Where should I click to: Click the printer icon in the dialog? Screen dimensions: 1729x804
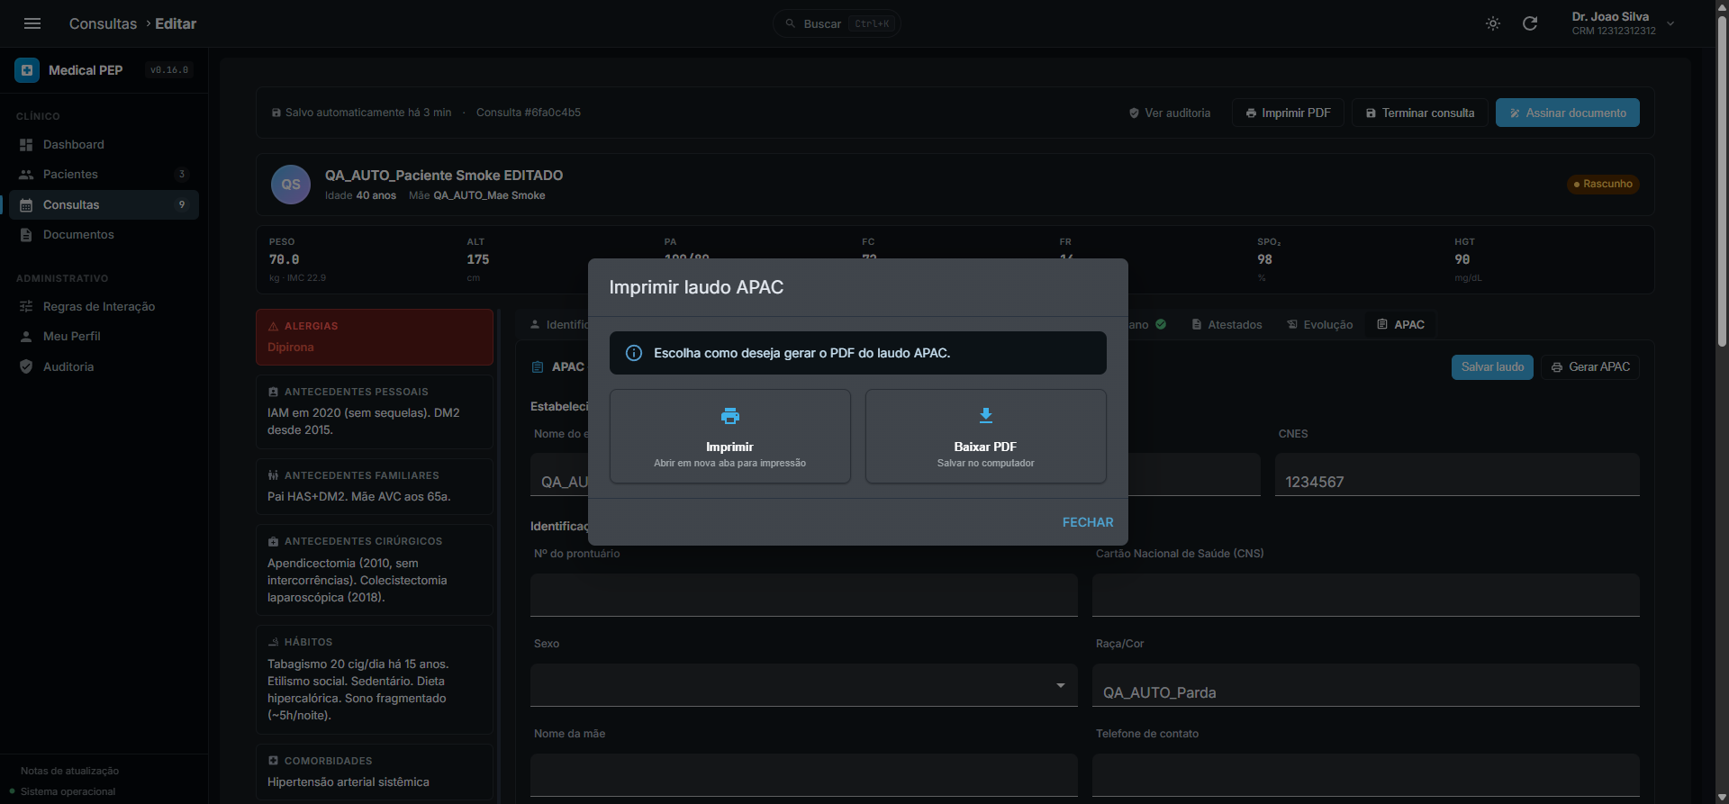[730, 416]
